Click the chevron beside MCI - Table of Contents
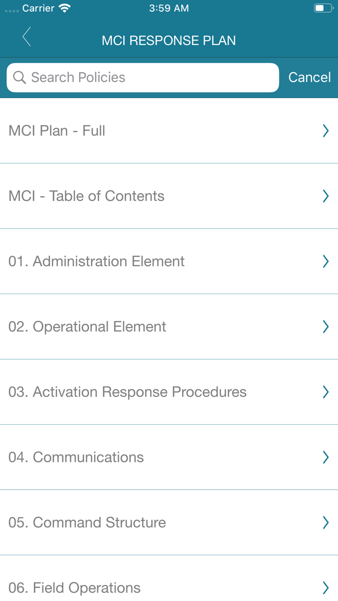 tap(325, 196)
